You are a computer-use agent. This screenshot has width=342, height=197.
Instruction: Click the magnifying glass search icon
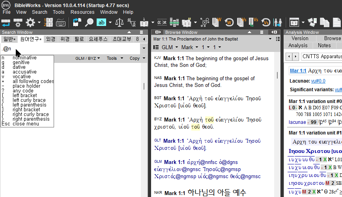click(x=89, y=22)
